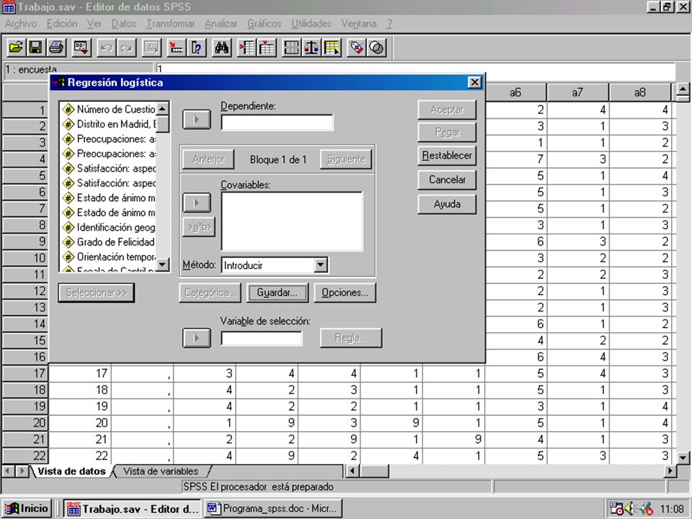Image resolution: width=692 pixels, height=519 pixels.
Task: Click the a7 column header
Action: click(x=577, y=92)
